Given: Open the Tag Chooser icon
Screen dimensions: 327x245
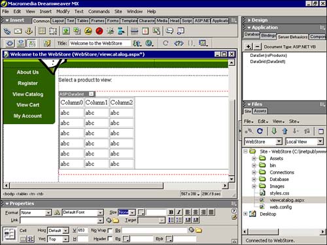Looking at the screenshot, I should (181, 31).
